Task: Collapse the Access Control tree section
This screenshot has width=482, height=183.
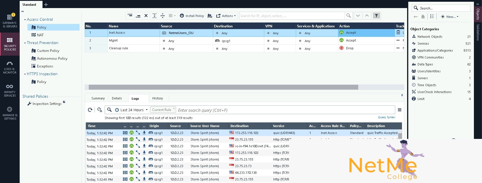Action: [x=25, y=20]
